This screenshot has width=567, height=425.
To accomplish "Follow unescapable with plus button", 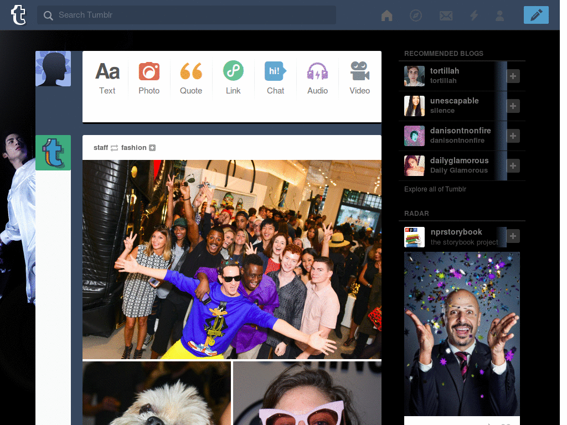I will pyautogui.click(x=513, y=106).
